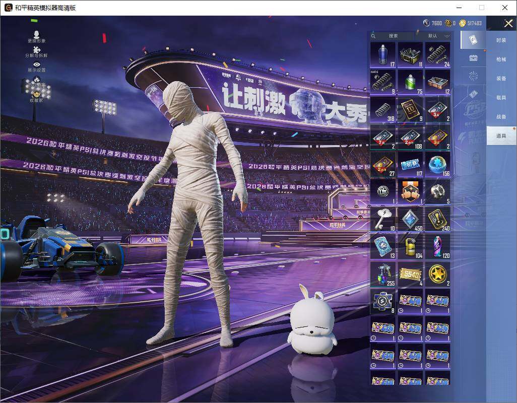The height and width of the screenshot is (403, 517).
Task: Click the 搜索 search field
Action: (x=392, y=36)
